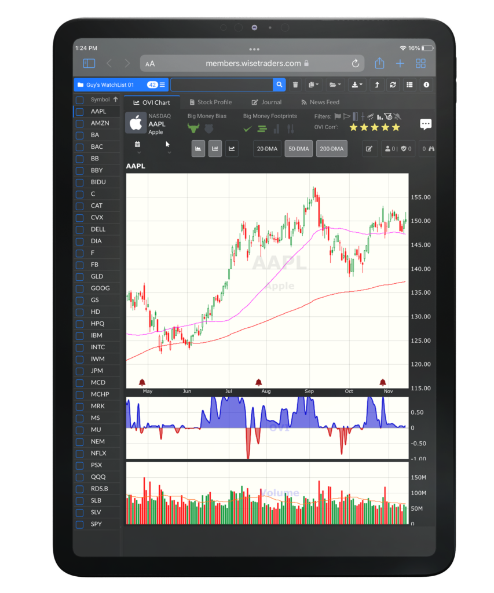Image resolution: width=494 pixels, height=593 pixels.
Task: Expand the calendar date chevron
Action: pos(139,153)
